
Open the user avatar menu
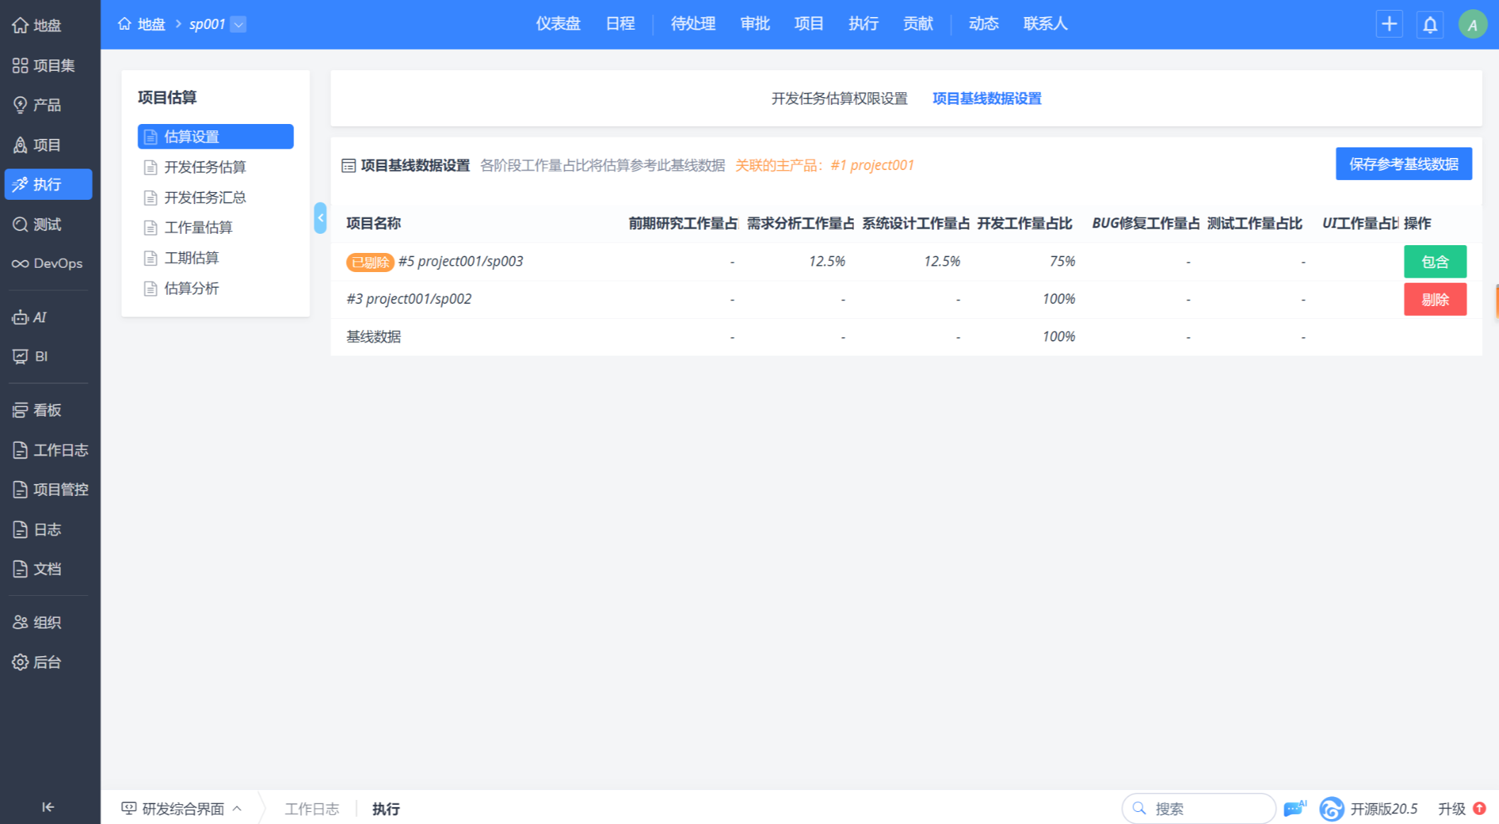click(1473, 25)
